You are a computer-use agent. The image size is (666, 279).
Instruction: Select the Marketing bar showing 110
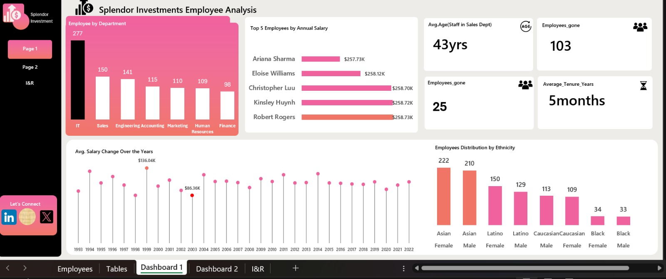(x=177, y=104)
